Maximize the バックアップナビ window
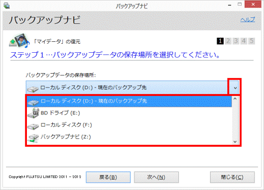The width and height of the screenshot is (264, 190). point(240,4)
